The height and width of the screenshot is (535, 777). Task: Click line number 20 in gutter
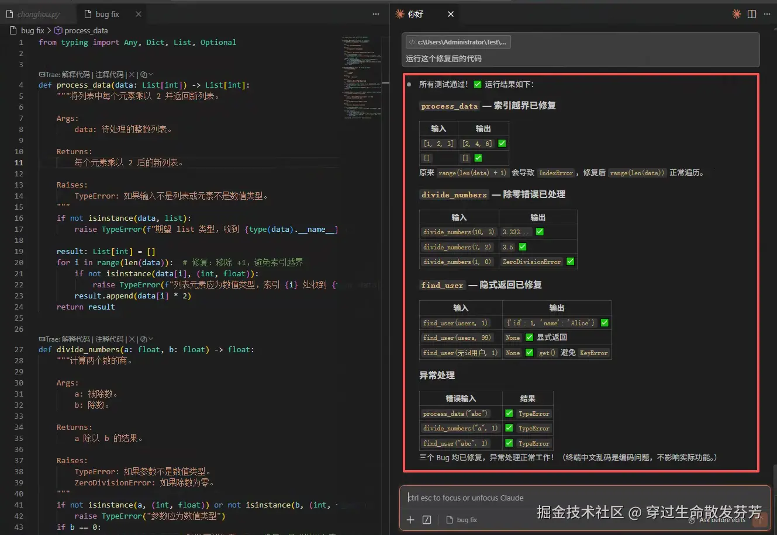pyautogui.click(x=19, y=263)
